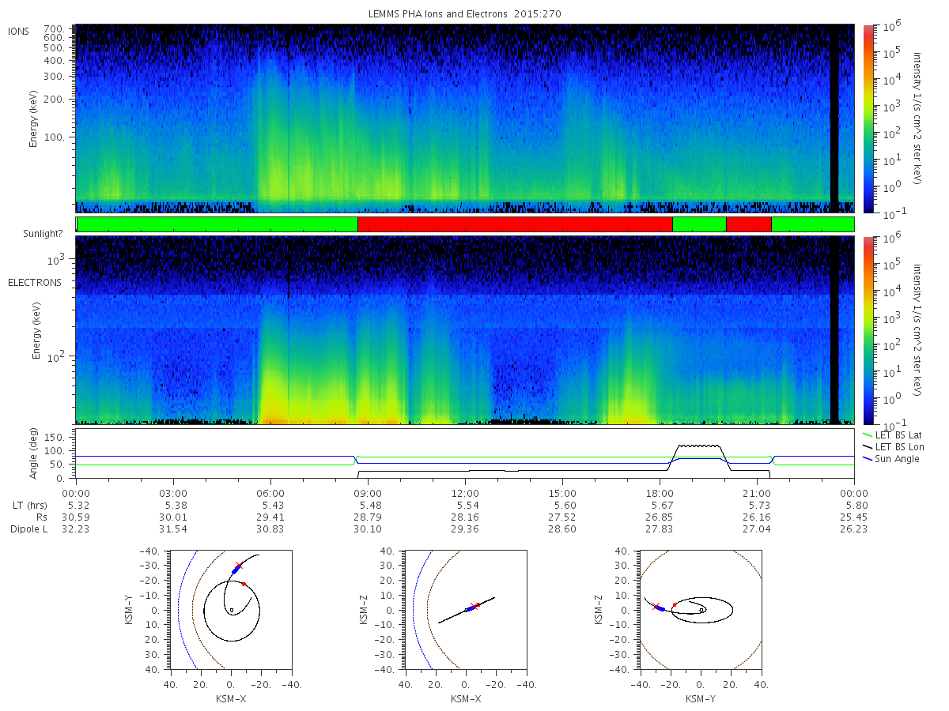The height and width of the screenshot is (711, 949).
Task: Click the electrons intensity color bar
Action: pos(868,330)
